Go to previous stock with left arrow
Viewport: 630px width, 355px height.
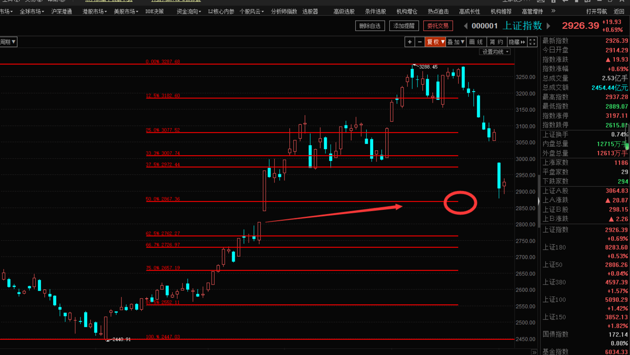coord(466,26)
